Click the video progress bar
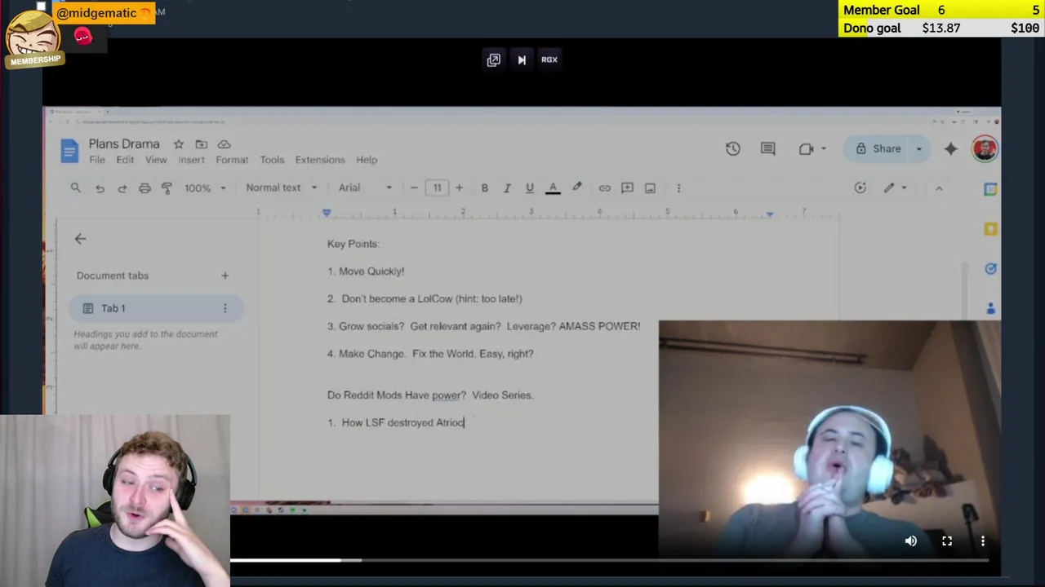Viewport: 1045px width, 587px height. pyautogui.click(x=610, y=560)
